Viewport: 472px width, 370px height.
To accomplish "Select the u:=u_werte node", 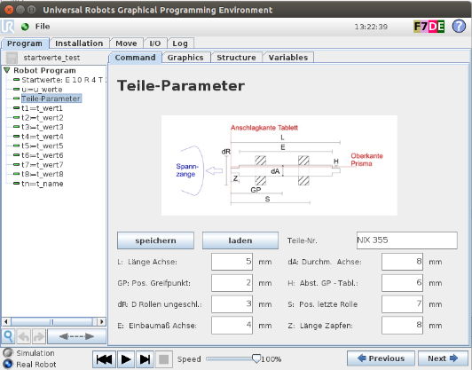I will (38, 90).
